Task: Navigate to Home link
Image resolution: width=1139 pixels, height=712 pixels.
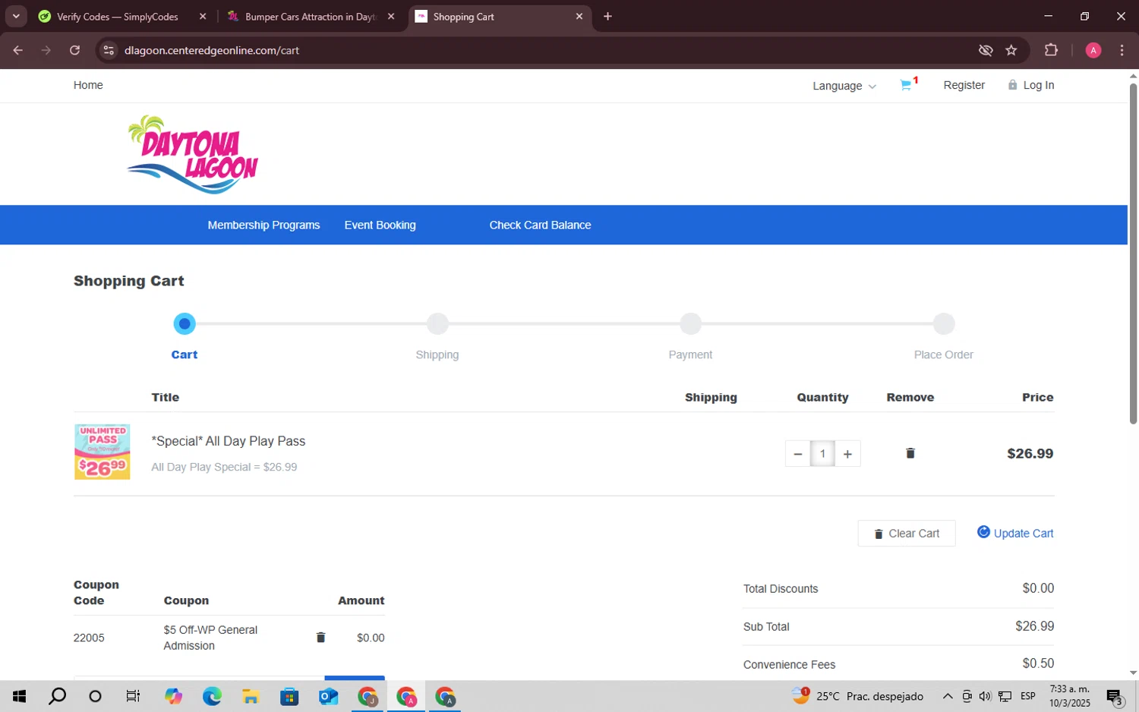Action: [88, 85]
